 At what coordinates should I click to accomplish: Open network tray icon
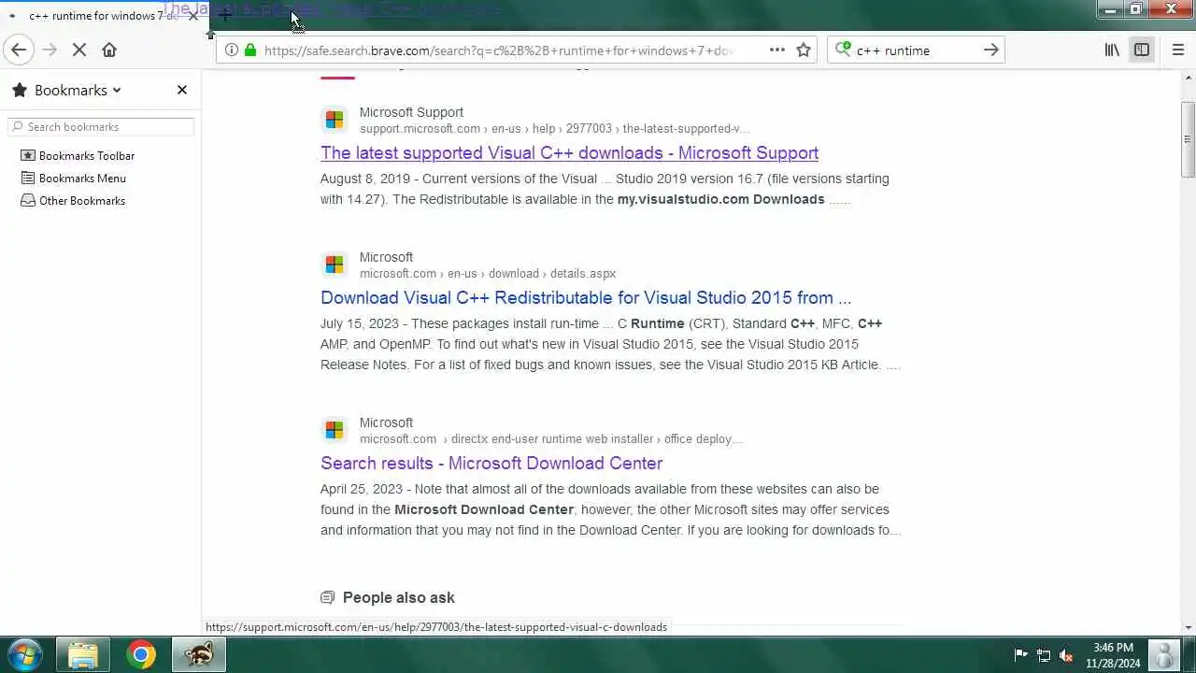(x=1044, y=654)
